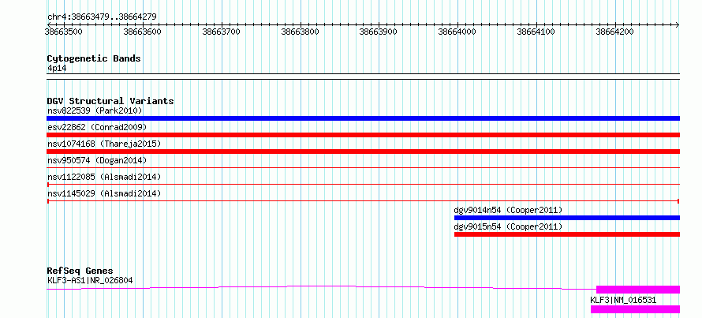Image resolution: width=702 pixels, height=318 pixels.
Task: Click the red nsv1074168 variant bar
Action: 363,152
